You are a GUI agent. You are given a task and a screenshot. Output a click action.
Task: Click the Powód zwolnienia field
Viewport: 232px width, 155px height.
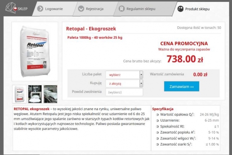124,92
